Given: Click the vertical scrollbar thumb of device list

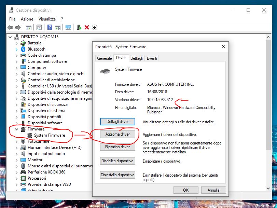Looking at the screenshot, I should [x=268, y=95].
